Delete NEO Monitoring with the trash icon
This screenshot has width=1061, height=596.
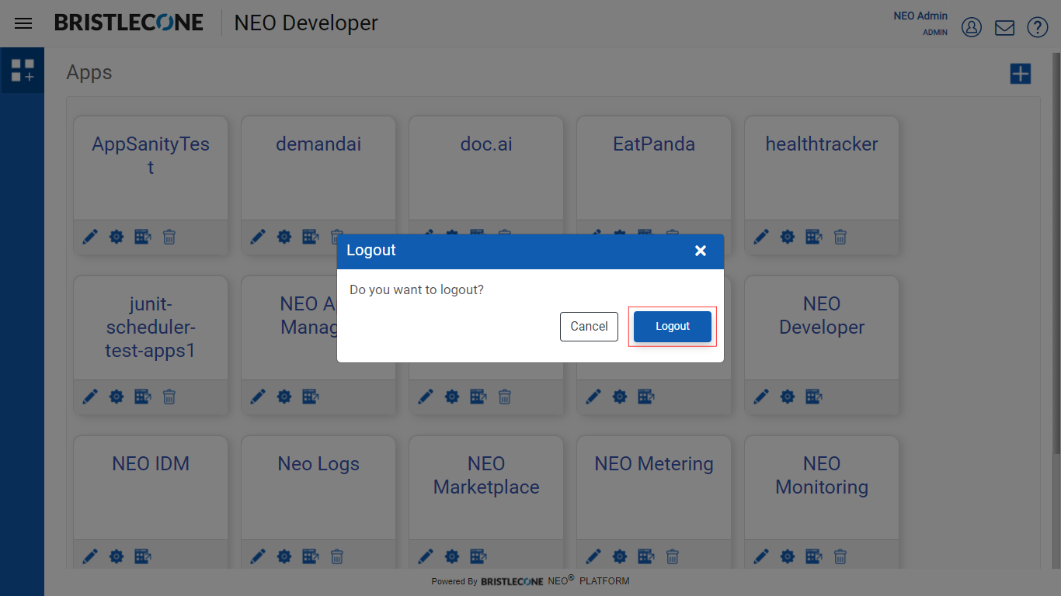(840, 556)
